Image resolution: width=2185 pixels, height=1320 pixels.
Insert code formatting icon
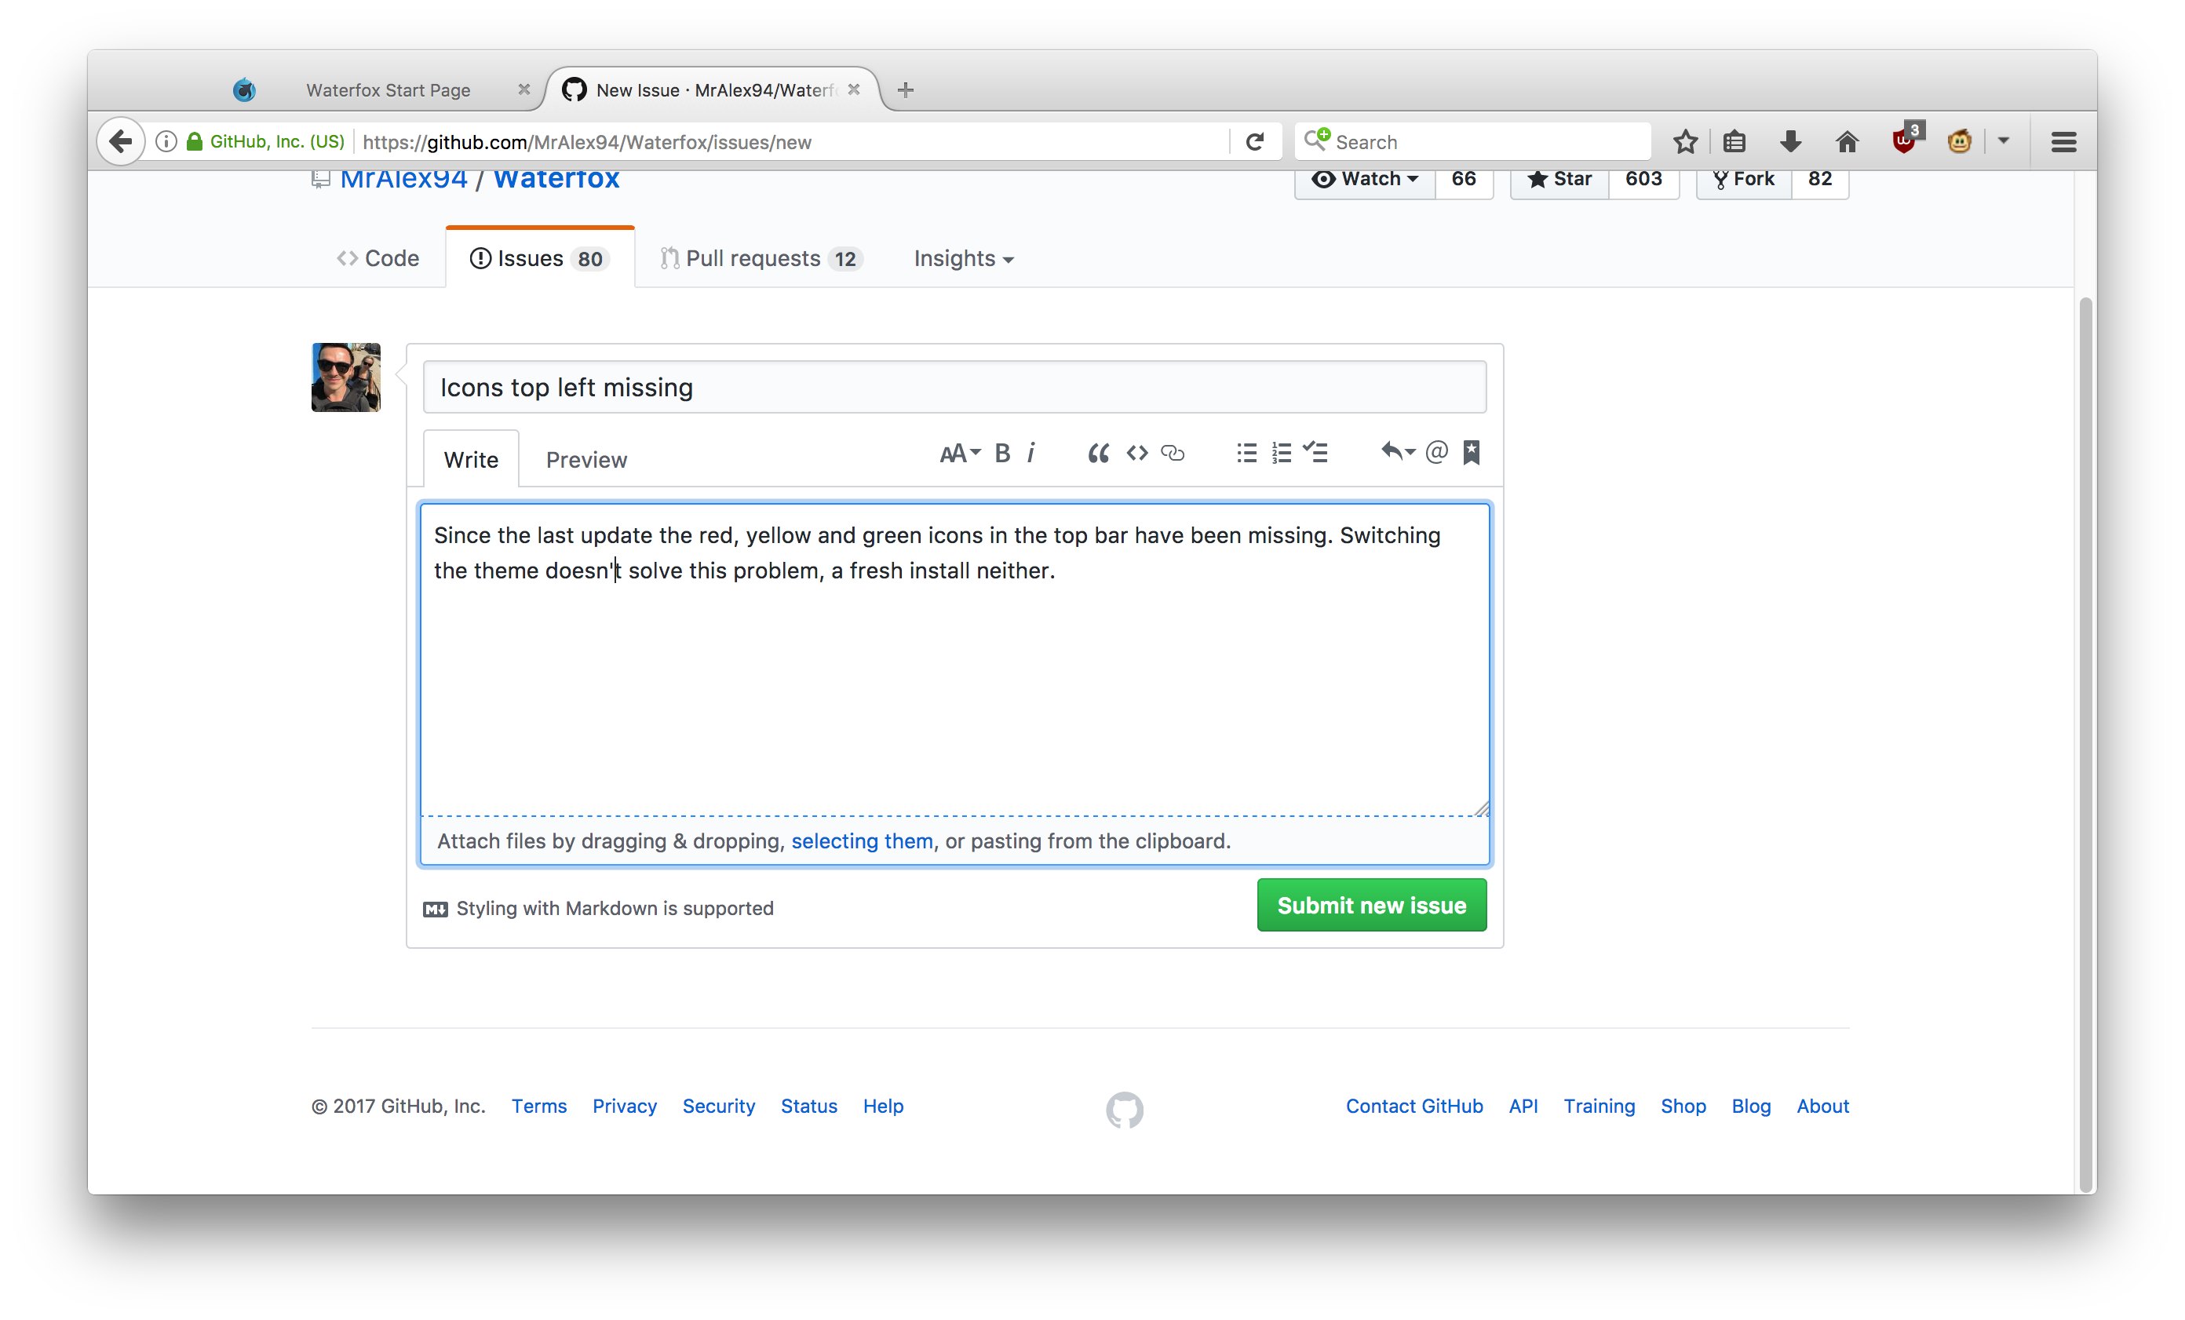pos(1136,453)
